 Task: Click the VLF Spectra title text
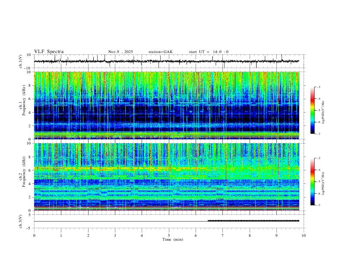(x=49, y=52)
